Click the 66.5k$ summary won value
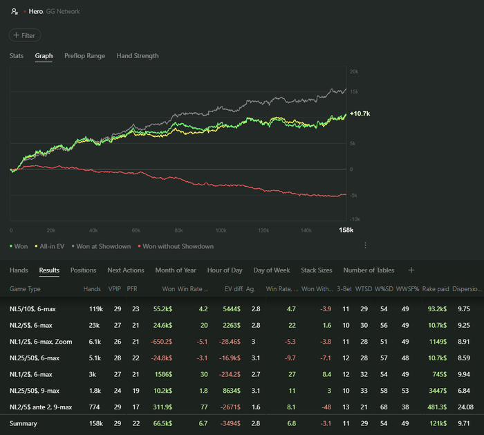The image size is (484, 435). (x=162, y=423)
